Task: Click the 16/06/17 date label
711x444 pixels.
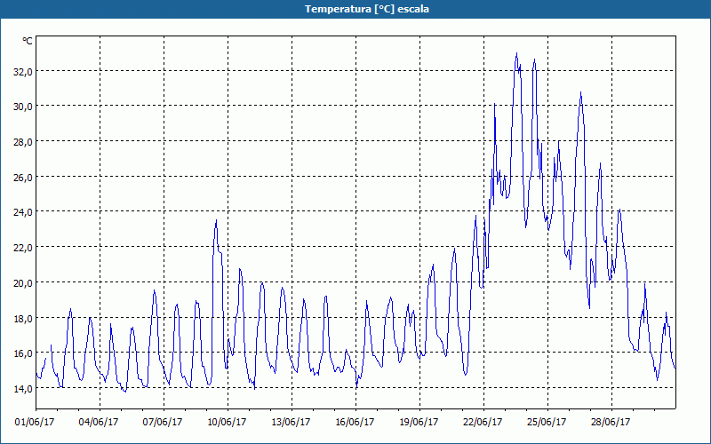Action: click(355, 422)
